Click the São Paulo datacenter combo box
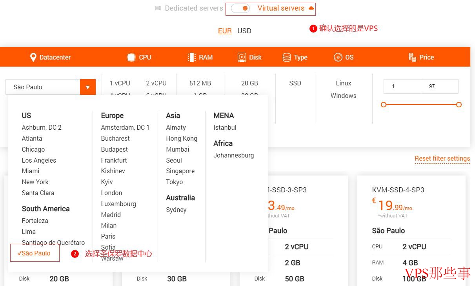Image resolution: width=475 pixels, height=286 pixels. click(51, 87)
